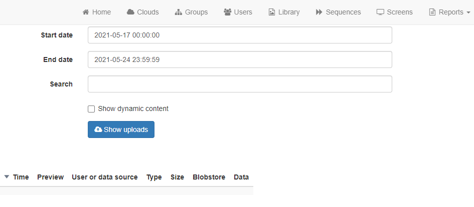The height and width of the screenshot is (207, 474).
Task: Click the Start date label
Action: 57,35
